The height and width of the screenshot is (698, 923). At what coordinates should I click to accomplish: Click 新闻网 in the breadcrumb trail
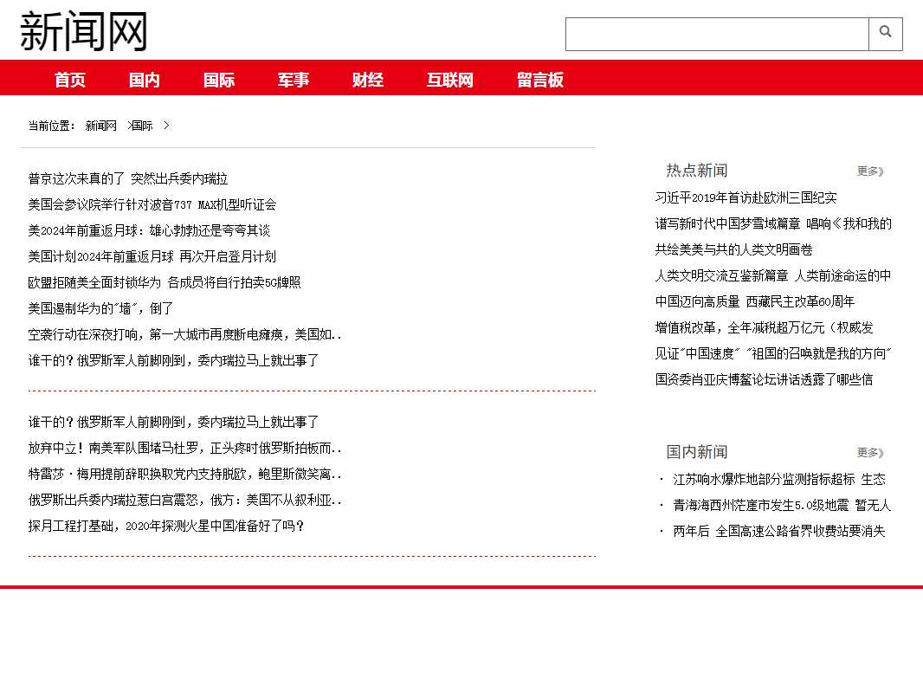(100, 126)
